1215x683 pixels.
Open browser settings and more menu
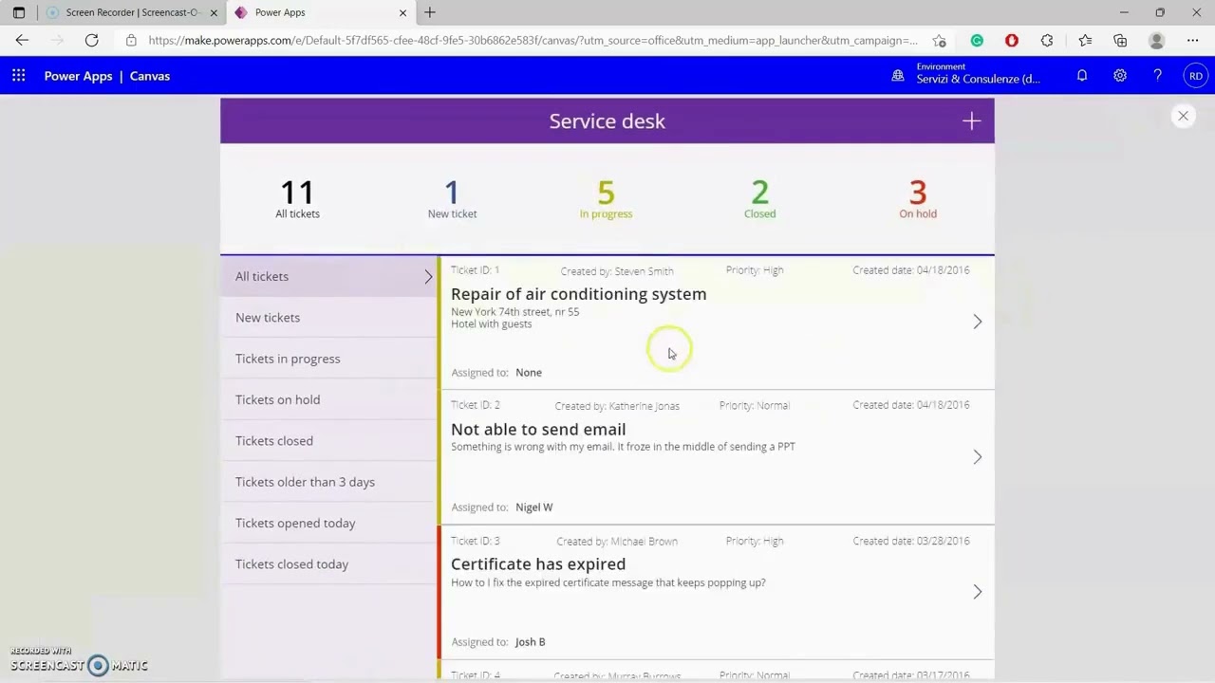click(x=1192, y=41)
